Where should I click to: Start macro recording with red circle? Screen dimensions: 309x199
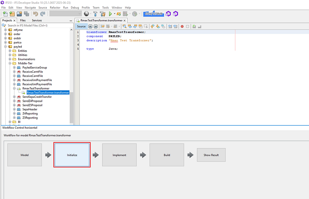[x=182, y=26]
